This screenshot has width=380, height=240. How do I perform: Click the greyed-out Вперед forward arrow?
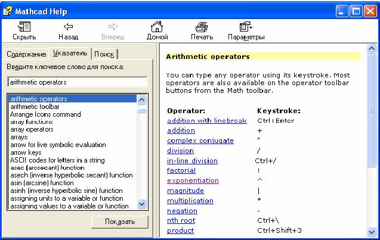point(113,26)
